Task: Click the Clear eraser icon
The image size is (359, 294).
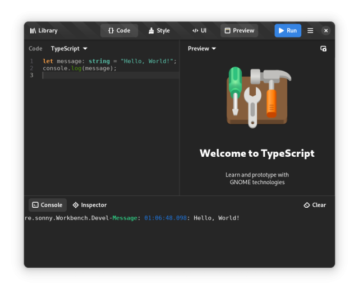Action: click(x=307, y=205)
